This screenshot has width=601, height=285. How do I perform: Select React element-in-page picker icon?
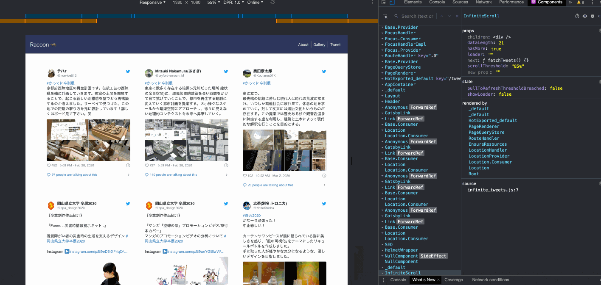(x=385, y=16)
